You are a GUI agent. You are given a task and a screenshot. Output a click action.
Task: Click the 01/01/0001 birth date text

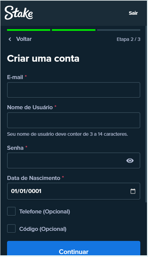click(26, 191)
